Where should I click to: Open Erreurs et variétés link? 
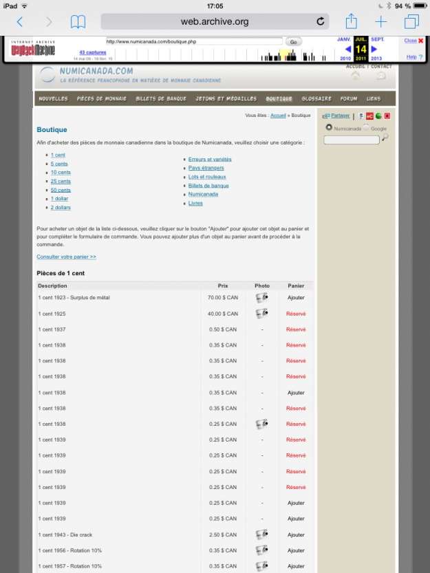pos(210,160)
